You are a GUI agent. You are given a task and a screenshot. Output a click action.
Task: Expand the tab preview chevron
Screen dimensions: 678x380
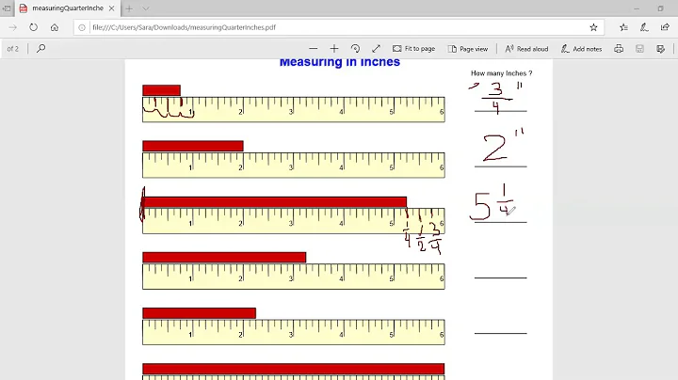146,8
